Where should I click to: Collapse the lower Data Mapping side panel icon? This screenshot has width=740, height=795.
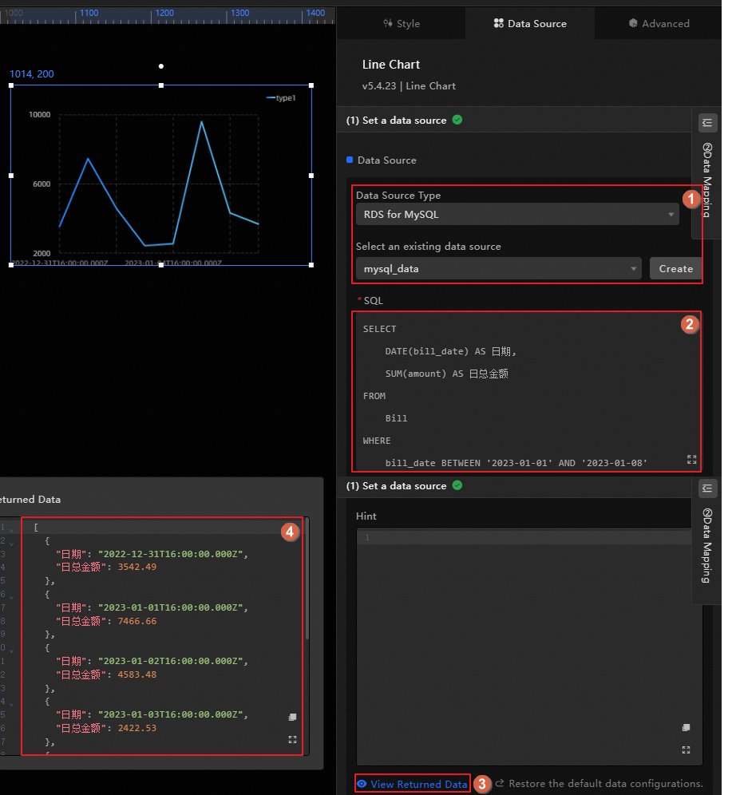pos(707,488)
